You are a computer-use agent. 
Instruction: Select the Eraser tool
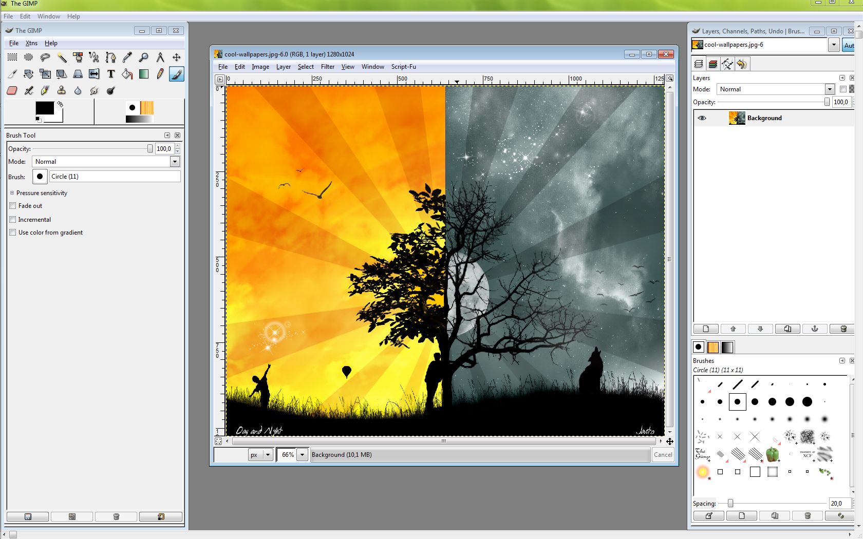point(12,90)
